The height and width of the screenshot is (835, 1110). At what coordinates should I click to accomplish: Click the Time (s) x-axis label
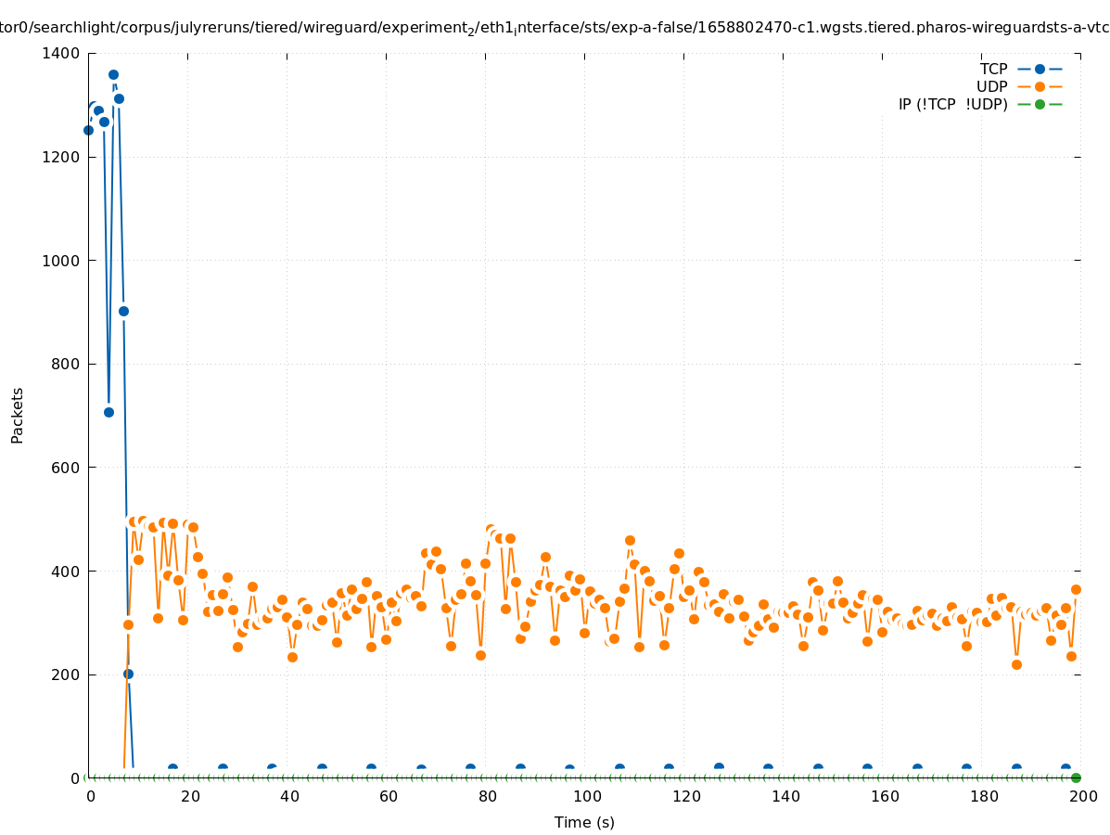(584, 822)
